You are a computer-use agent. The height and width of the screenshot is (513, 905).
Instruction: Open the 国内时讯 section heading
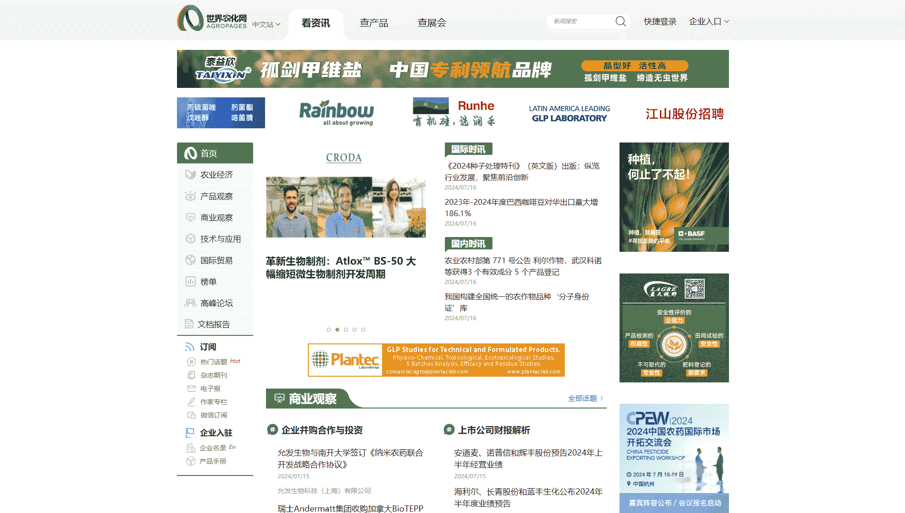[x=468, y=244]
